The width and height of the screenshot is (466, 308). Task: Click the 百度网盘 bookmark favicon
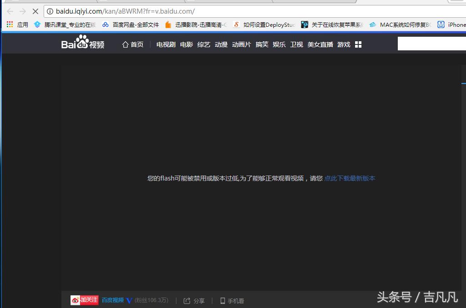(105, 24)
